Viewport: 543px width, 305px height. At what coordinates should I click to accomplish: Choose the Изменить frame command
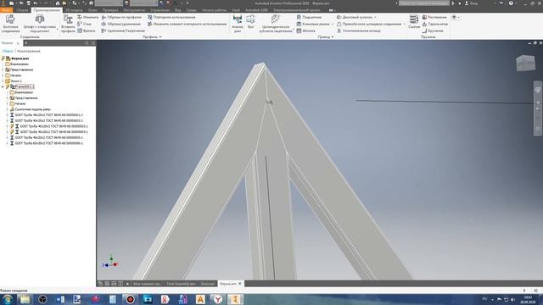88,17
